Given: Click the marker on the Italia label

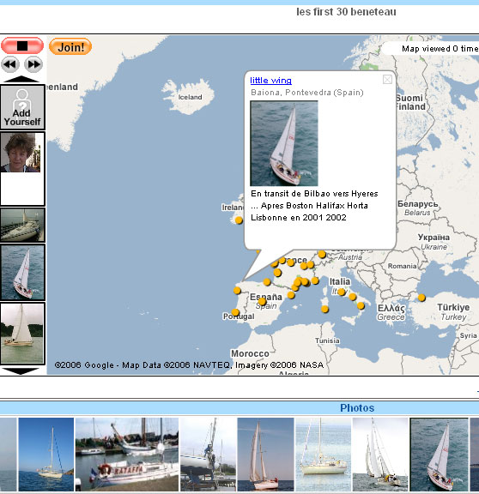Looking at the screenshot, I should (x=341, y=292).
